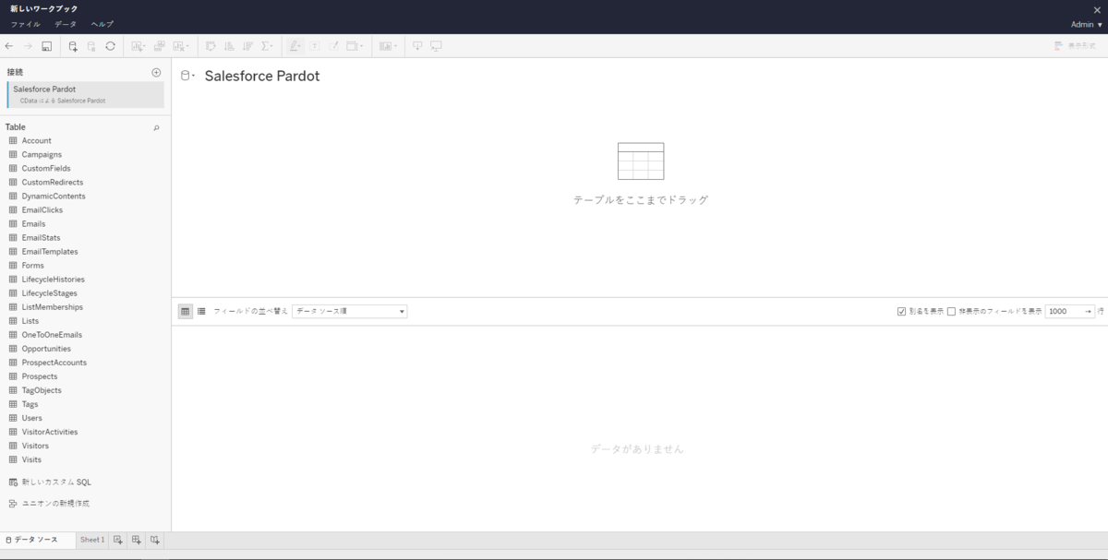Select the Campaigns table
1108x560 pixels.
(42, 154)
